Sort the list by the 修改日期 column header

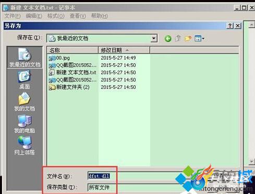click(124, 50)
